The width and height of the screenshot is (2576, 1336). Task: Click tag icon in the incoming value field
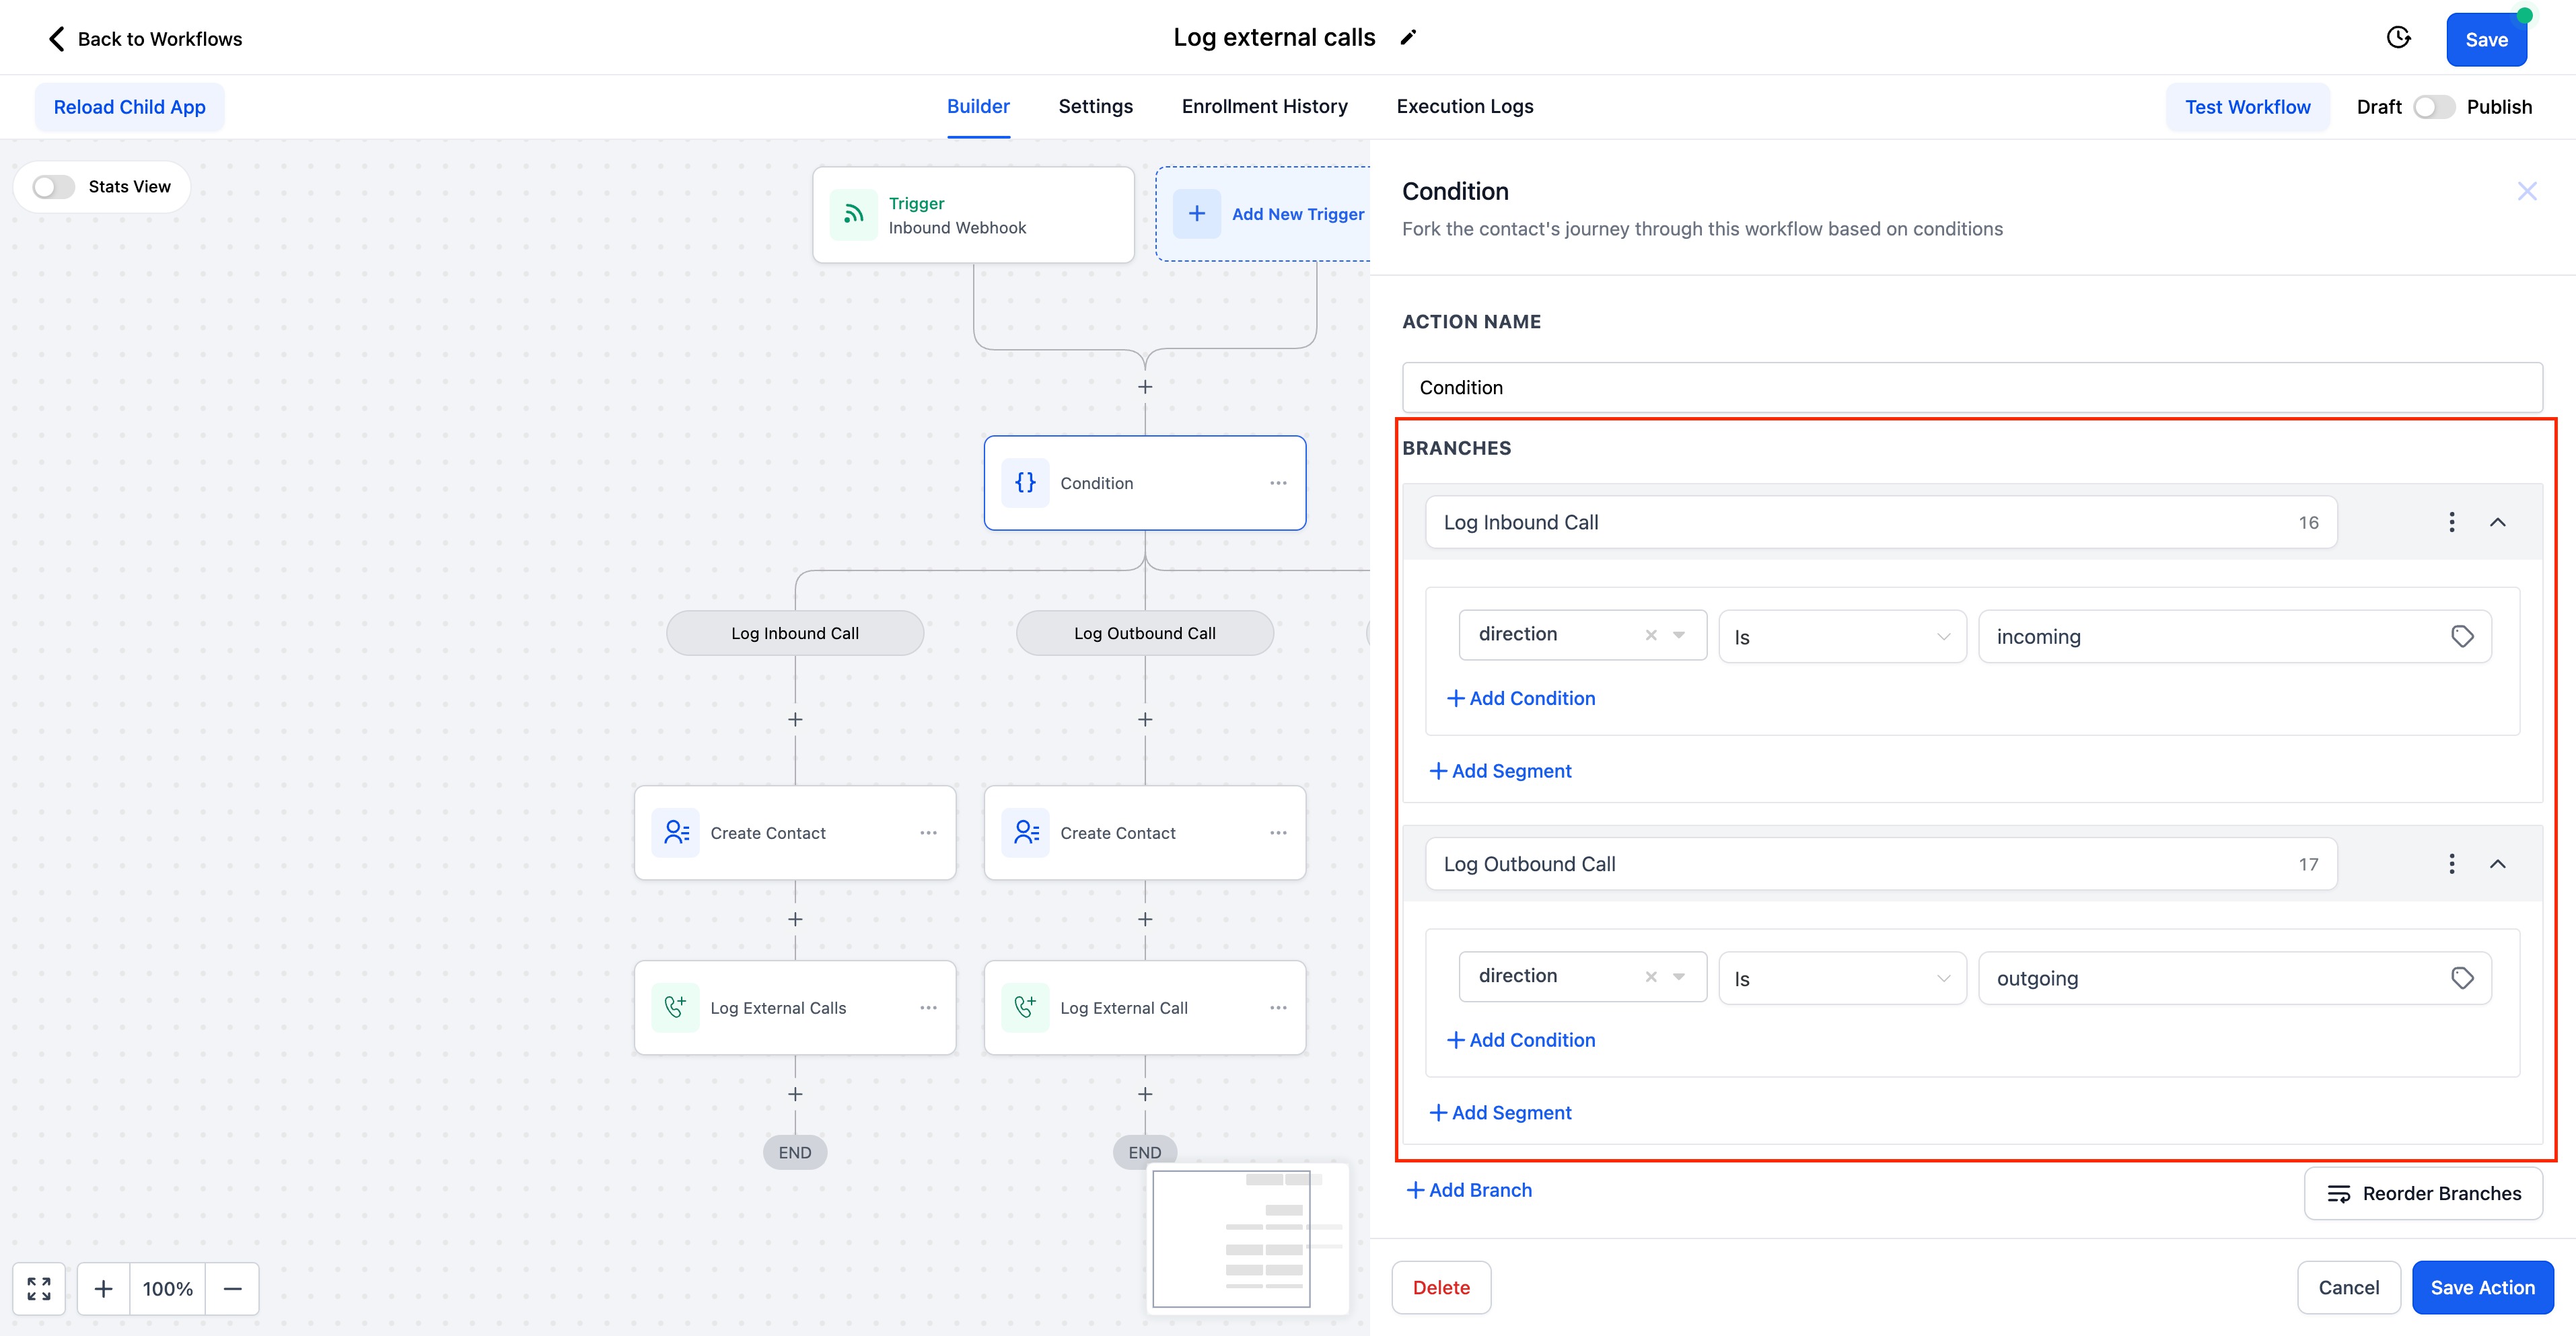point(2462,636)
